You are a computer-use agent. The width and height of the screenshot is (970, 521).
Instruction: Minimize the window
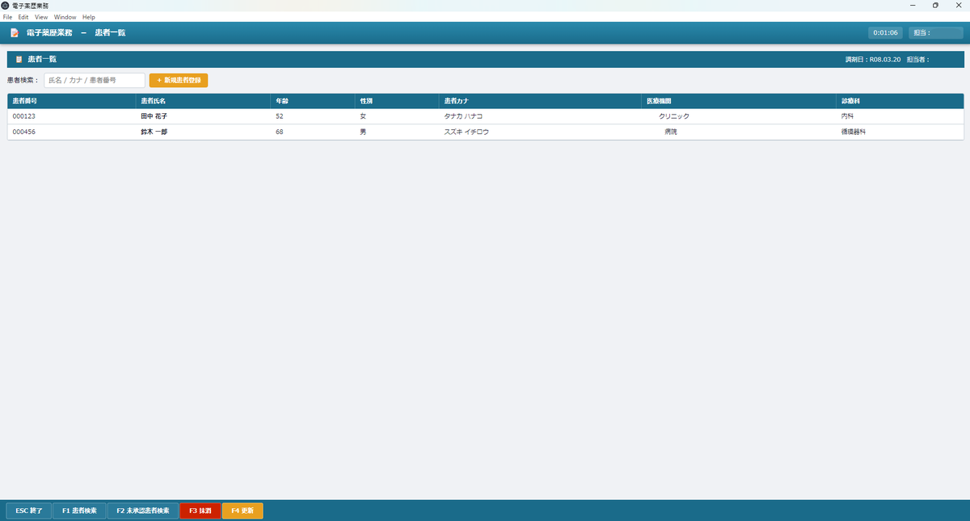(913, 5)
